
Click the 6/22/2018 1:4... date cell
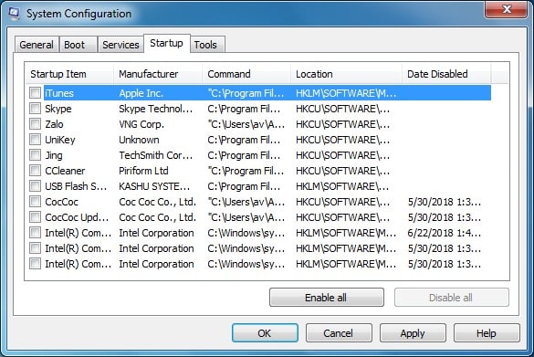point(445,233)
